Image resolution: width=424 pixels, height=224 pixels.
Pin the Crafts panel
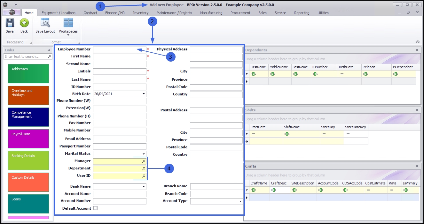tap(417, 166)
